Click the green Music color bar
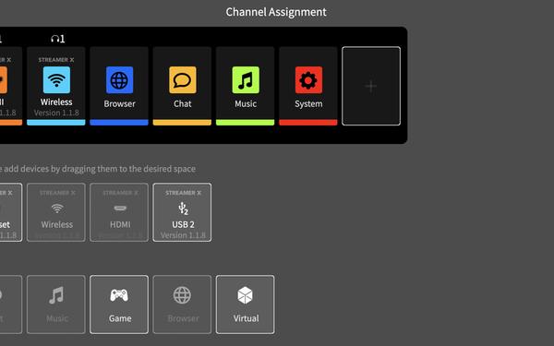The height and width of the screenshot is (346, 554). tap(246, 122)
